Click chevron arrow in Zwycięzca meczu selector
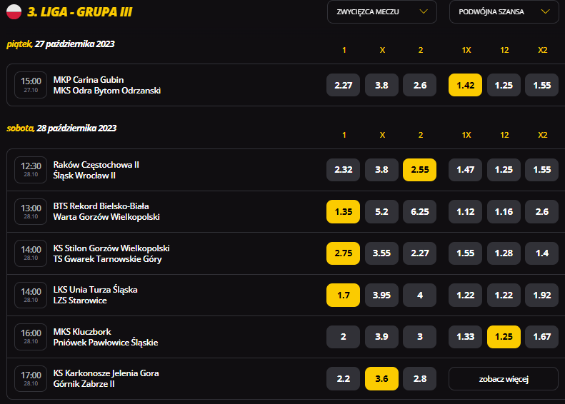Image resolution: width=565 pixels, height=404 pixels. tap(424, 11)
